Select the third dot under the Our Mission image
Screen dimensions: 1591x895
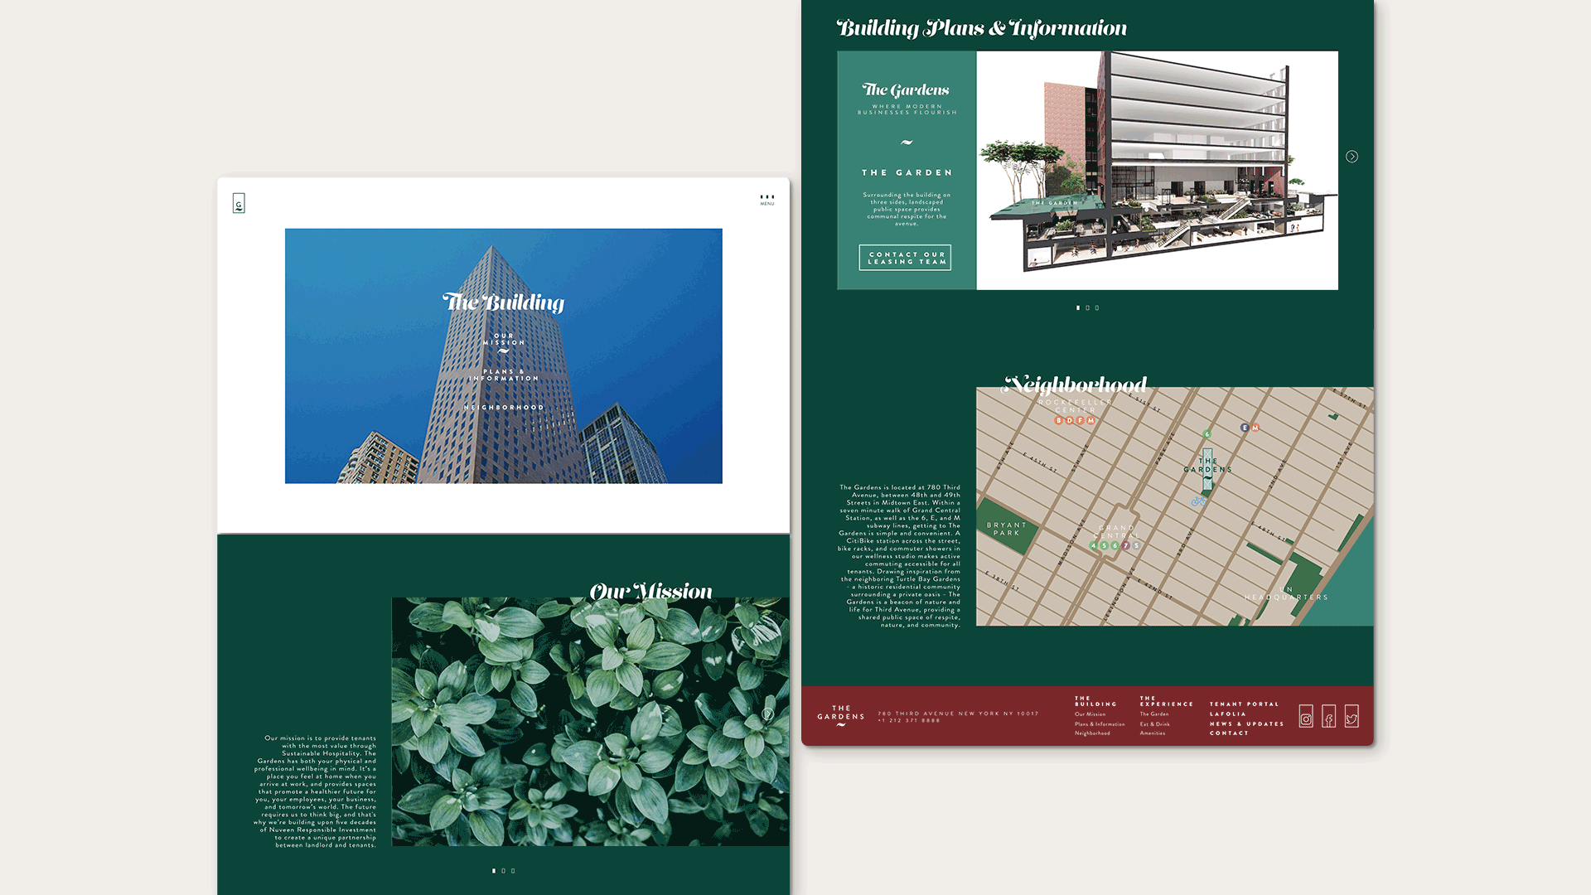pyautogui.click(x=512, y=870)
